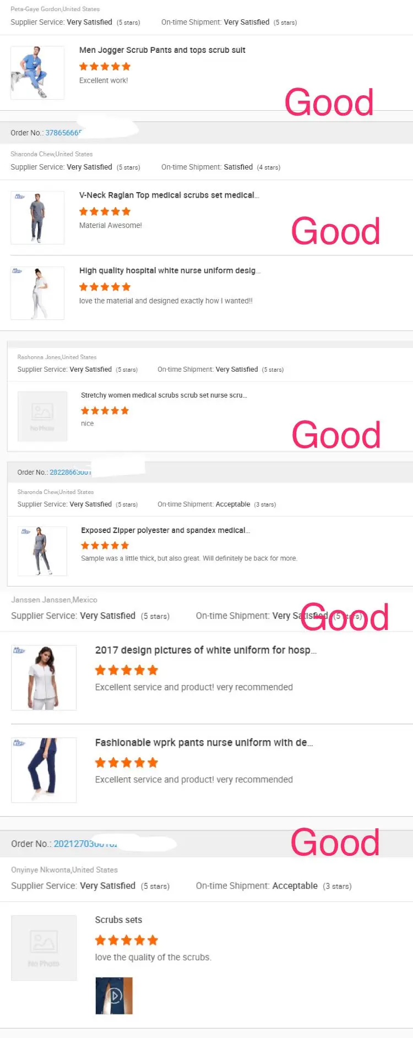Open V-Neck Raglan Top medical scrubs title
This screenshot has width=413, height=1038.
click(x=169, y=195)
